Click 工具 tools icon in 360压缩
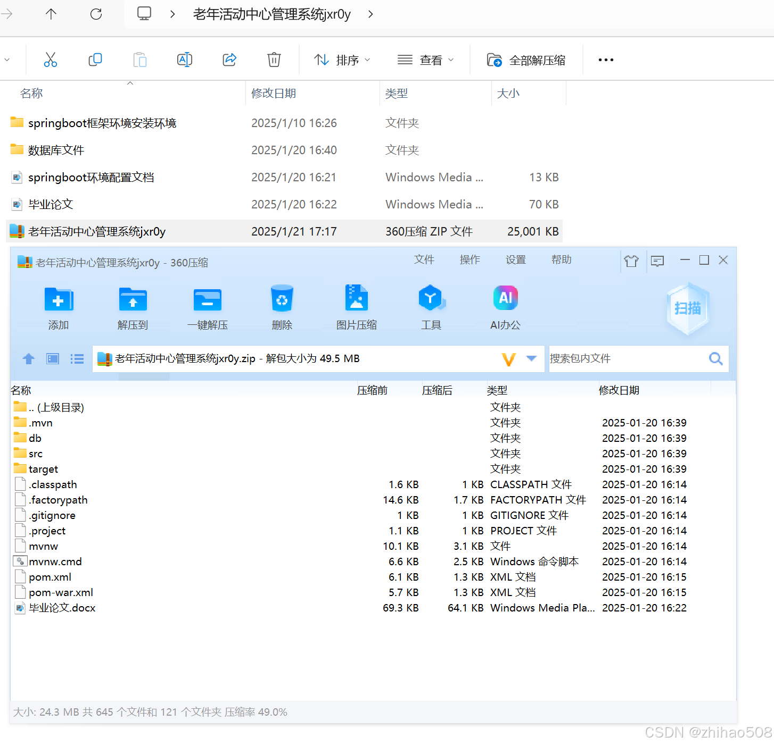 tap(431, 308)
